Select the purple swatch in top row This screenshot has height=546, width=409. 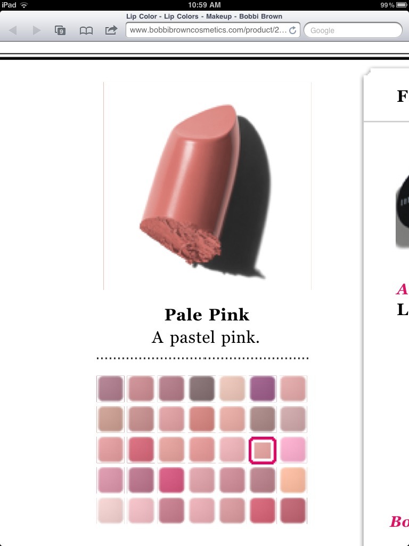pos(263,389)
